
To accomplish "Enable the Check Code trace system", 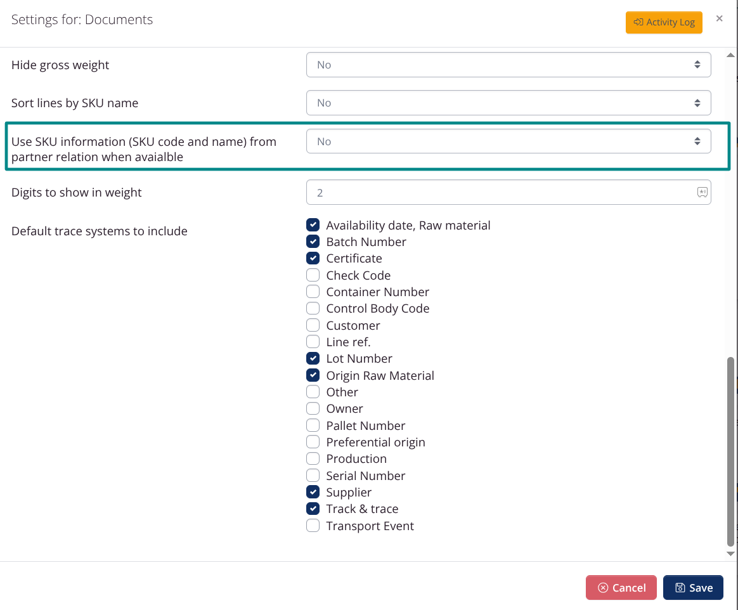I will (x=313, y=275).
